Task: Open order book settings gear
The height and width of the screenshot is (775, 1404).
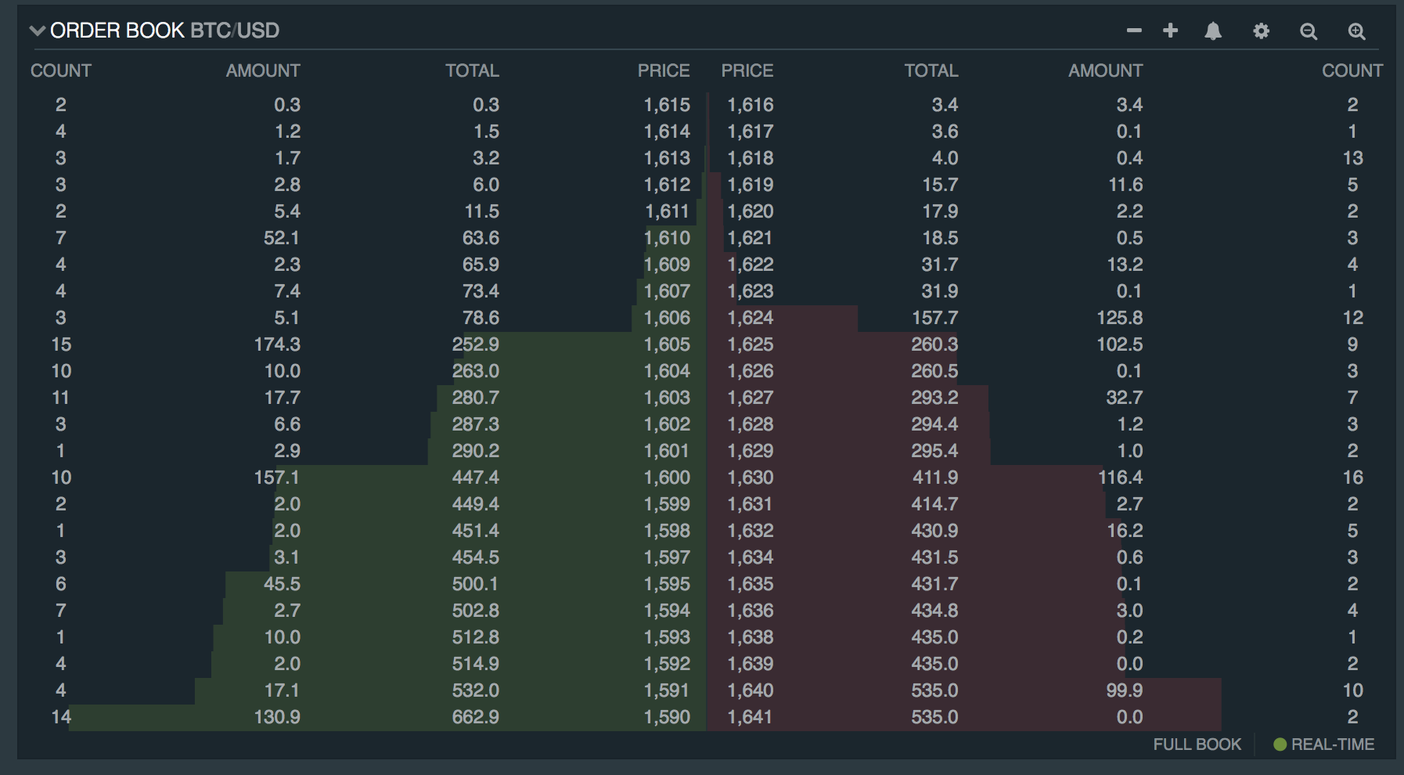Action: [1261, 31]
